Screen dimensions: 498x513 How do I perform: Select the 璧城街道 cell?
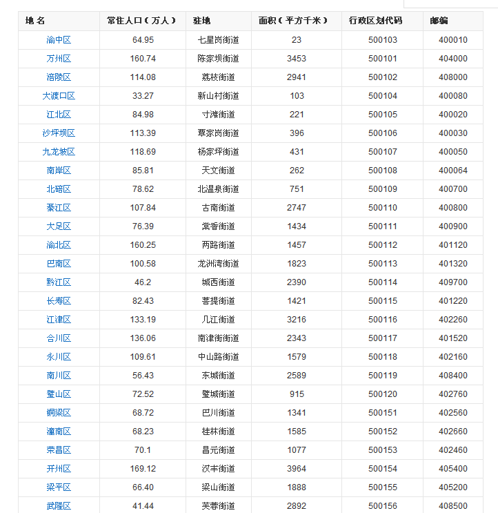[x=218, y=394]
